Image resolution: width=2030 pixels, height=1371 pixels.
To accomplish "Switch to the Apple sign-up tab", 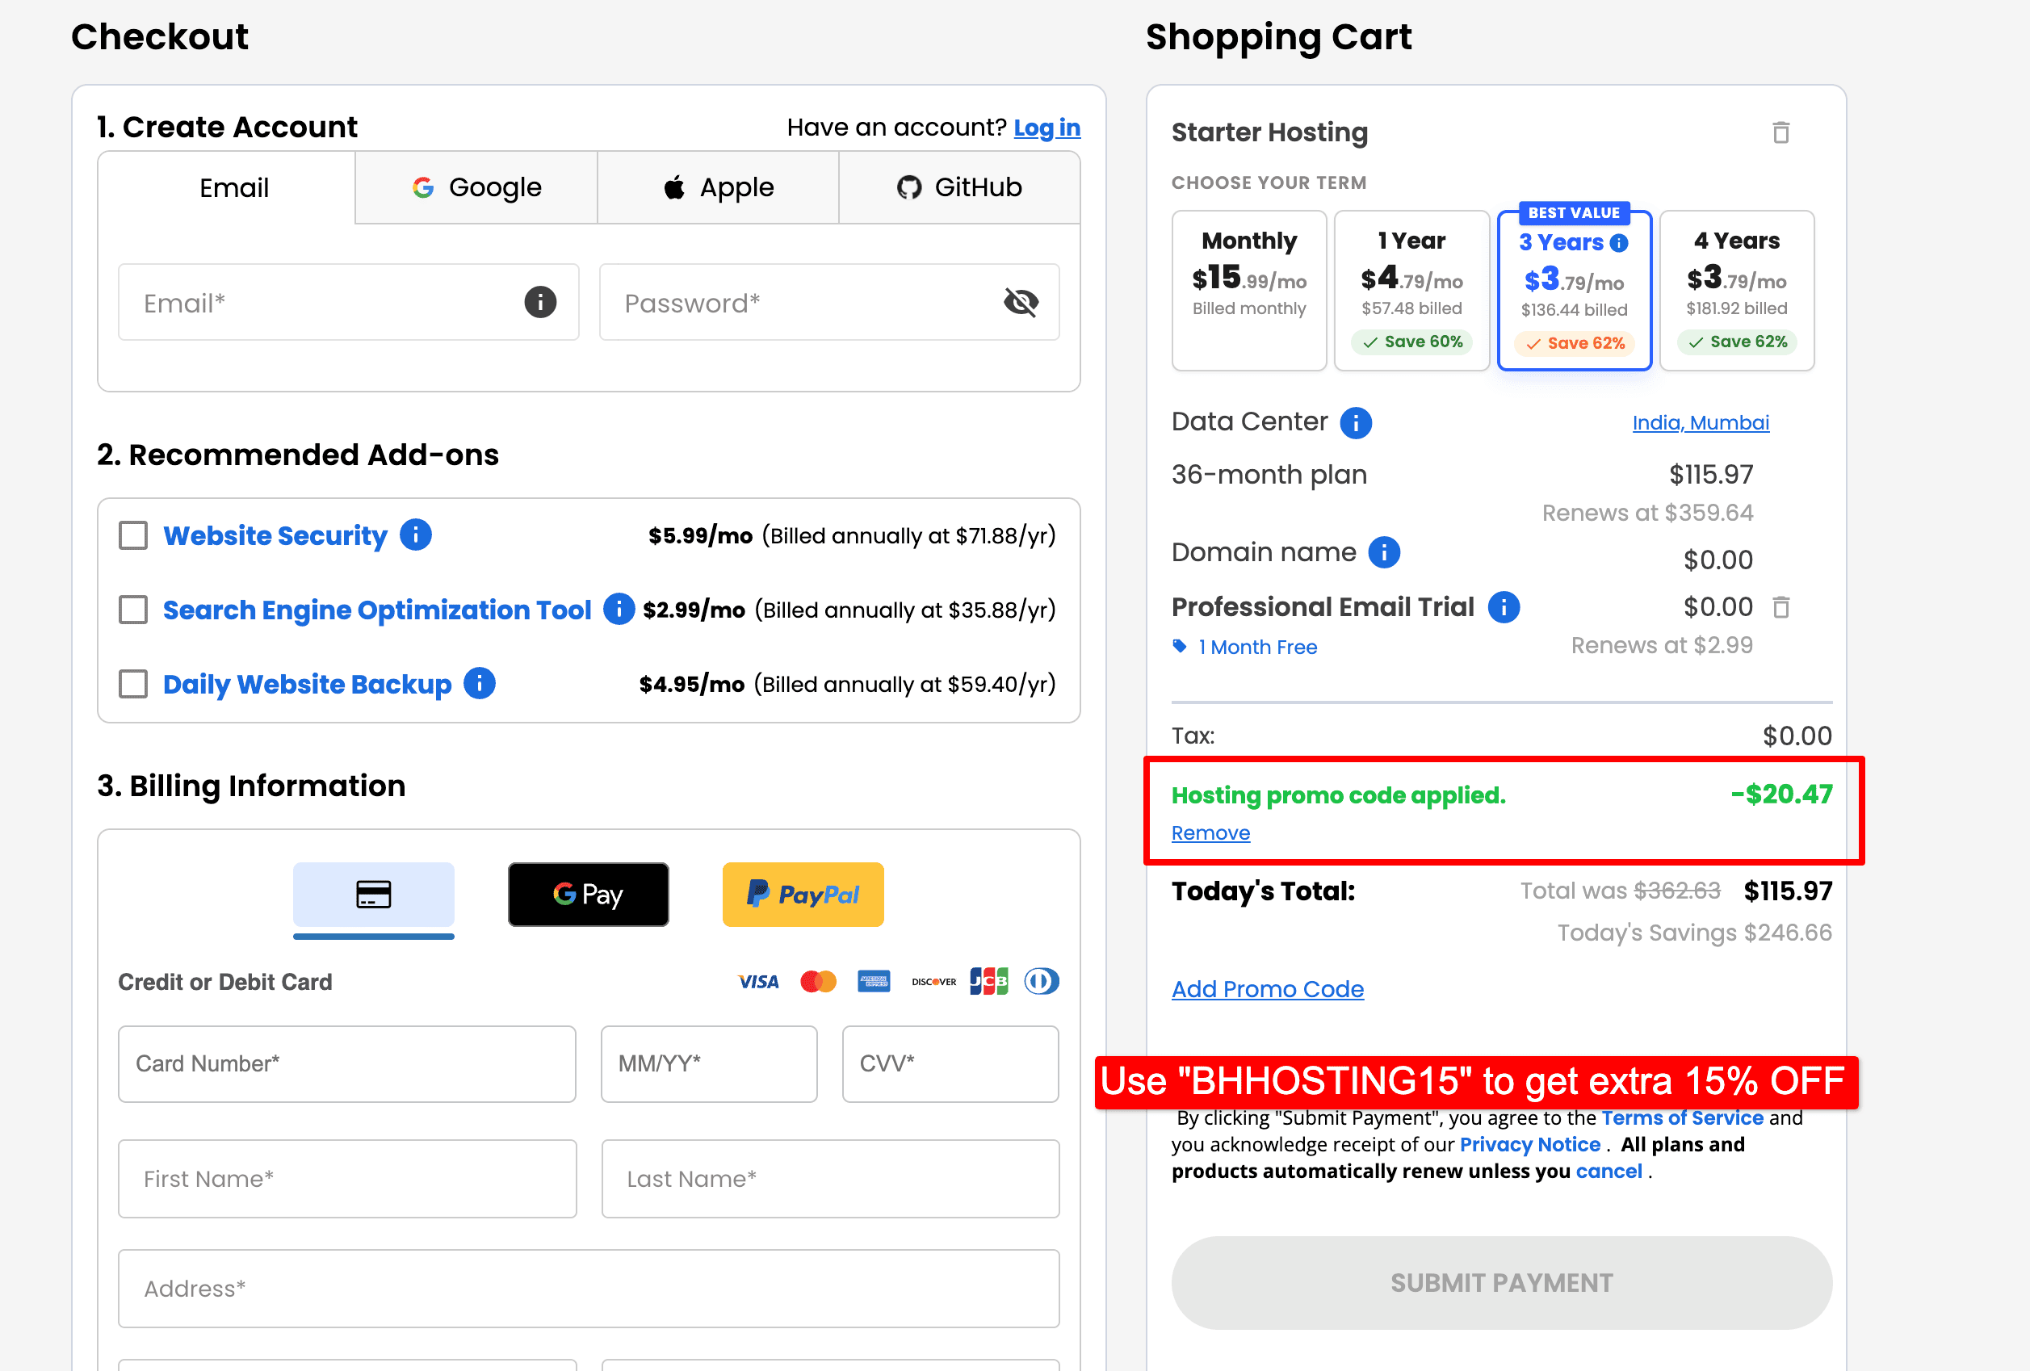I will coord(718,188).
